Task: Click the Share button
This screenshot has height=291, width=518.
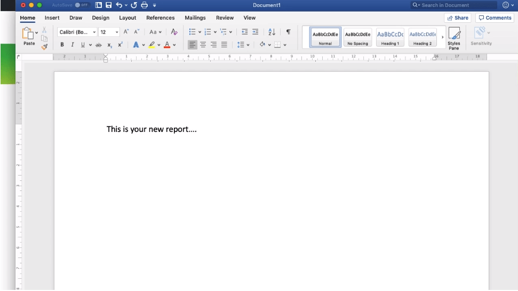Action: tap(458, 18)
